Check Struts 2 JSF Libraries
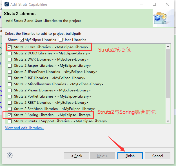Viewport: 176px width, 166px height. (10, 78)
